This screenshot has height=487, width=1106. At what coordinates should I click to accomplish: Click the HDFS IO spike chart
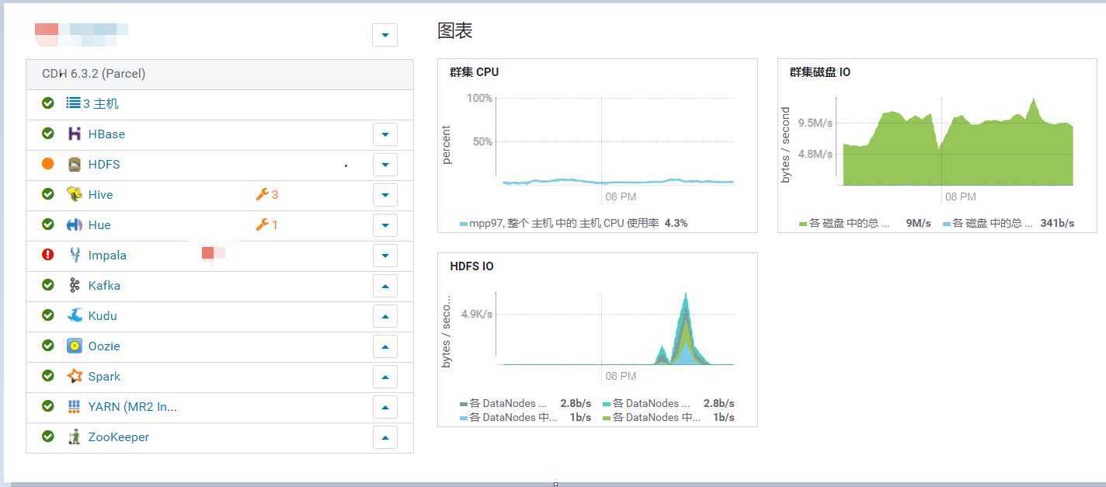click(614, 329)
